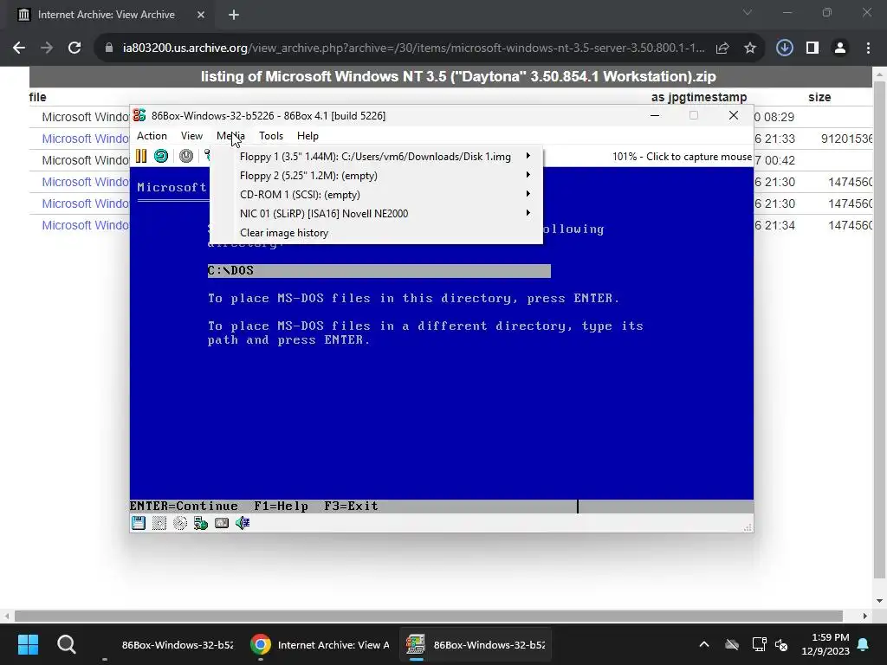Screen dimensions: 887x665
Task: Click the 'F3=Exit' status text
Action: pos(352,506)
